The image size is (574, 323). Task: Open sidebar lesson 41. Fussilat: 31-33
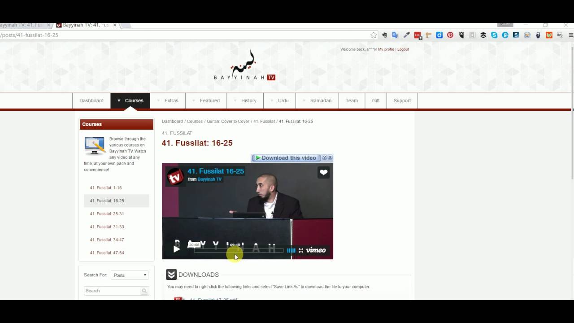[x=107, y=227]
